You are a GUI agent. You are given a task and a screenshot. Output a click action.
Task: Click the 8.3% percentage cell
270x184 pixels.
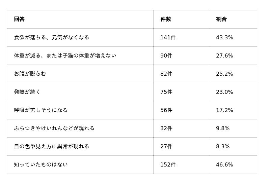[223, 146]
